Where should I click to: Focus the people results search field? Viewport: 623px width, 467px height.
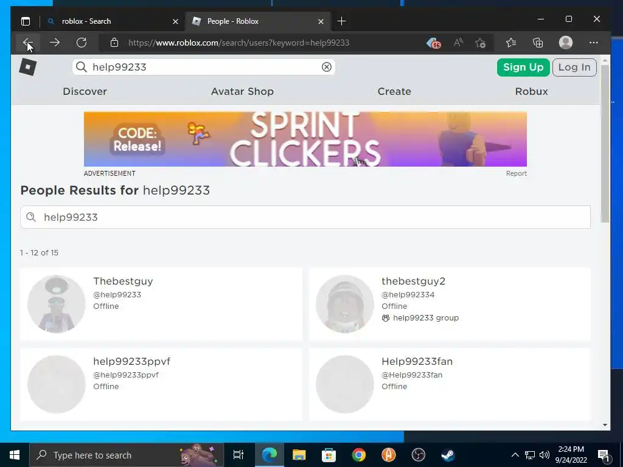[305, 217]
